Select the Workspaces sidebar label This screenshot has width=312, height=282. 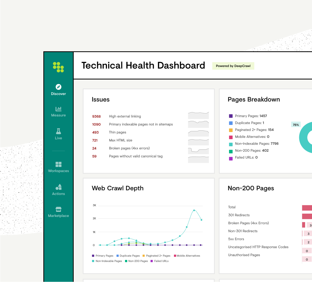tap(59, 171)
